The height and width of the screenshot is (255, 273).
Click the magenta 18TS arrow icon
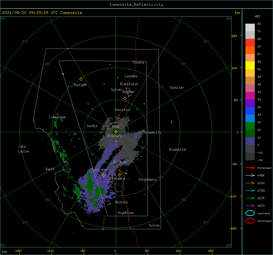click(x=250, y=206)
